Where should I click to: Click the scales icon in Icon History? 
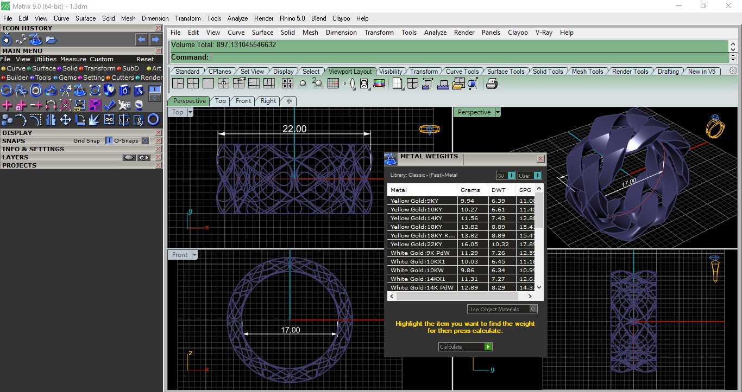pos(36,40)
